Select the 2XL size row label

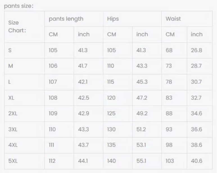pos(24,114)
